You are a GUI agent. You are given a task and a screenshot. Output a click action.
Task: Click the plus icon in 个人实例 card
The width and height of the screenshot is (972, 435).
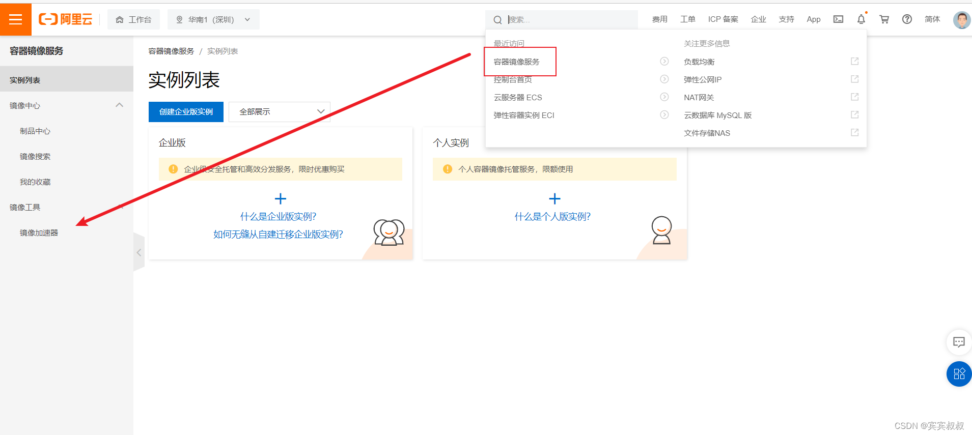pyautogui.click(x=554, y=198)
